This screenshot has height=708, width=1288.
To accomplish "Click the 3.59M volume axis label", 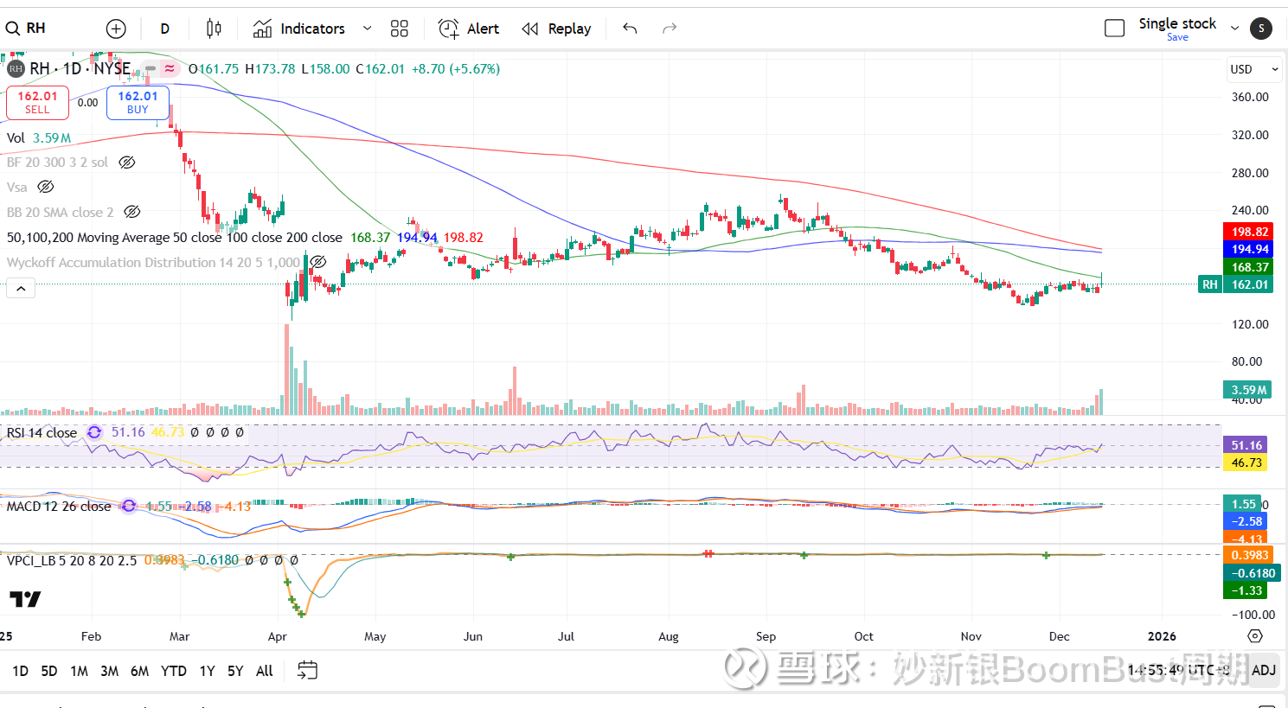I will click(x=1247, y=390).
